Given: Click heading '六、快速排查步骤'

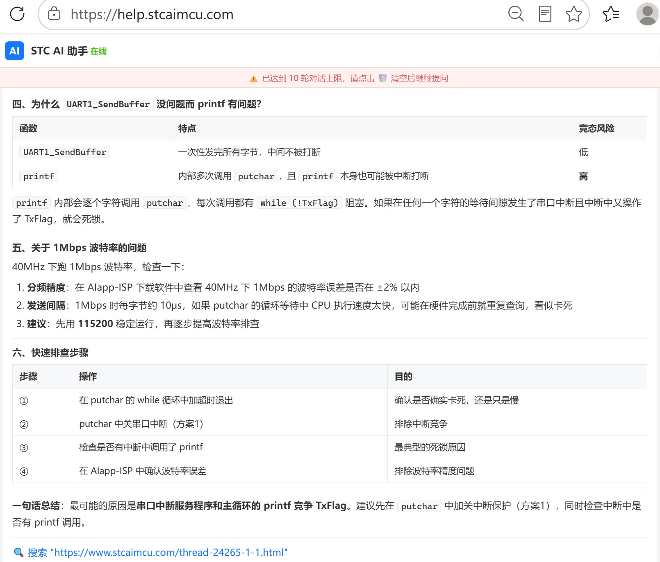Looking at the screenshot, I should tap(50, 352).
